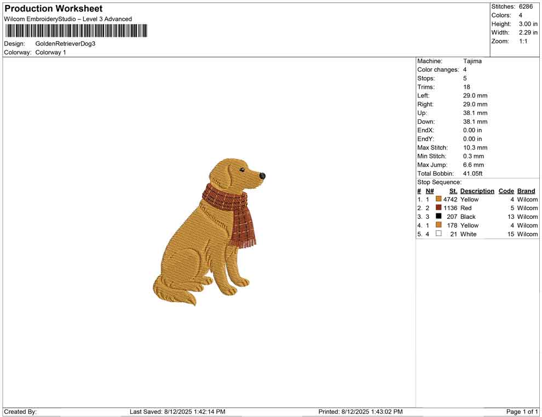
Task: Click the Max Jump value 6.6 mm
Action: (474, 165)
